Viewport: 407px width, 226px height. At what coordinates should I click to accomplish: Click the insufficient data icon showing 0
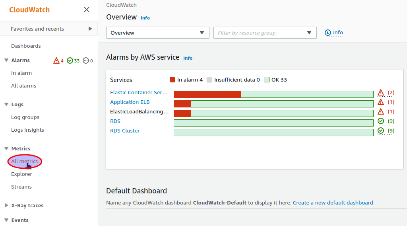point(86,60)
